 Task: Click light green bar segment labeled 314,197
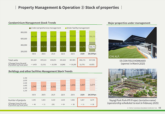click(53, 36)
